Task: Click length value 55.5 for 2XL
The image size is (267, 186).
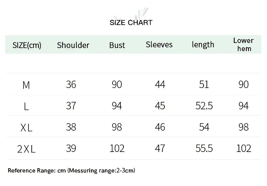Action: click(204, 148)
